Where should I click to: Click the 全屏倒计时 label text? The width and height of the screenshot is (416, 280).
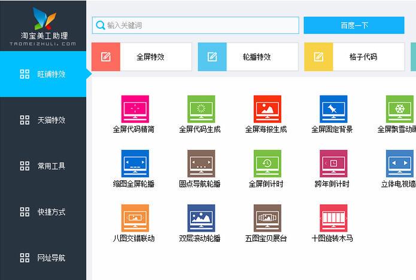tap(266, 184)
